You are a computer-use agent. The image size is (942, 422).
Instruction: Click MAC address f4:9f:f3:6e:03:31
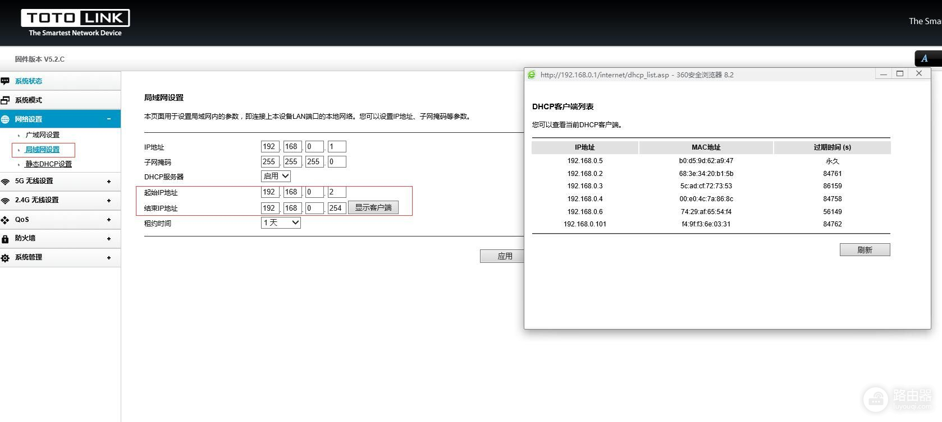[706, 224]
